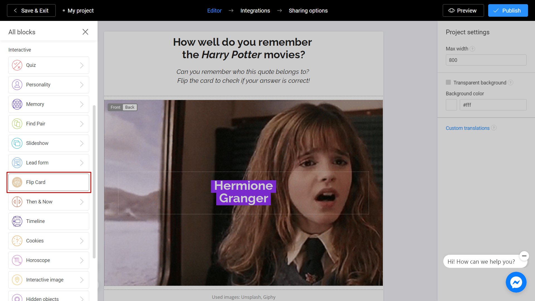Select the Horoscope block icon
Image resolution: width=535 pixels, height=301 pixels.
[x=17, y=260]
